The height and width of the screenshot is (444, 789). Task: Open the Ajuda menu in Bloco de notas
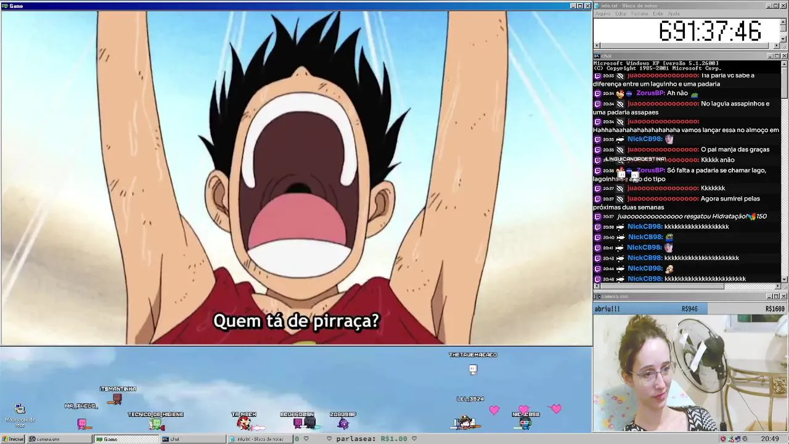coord(674,14)
